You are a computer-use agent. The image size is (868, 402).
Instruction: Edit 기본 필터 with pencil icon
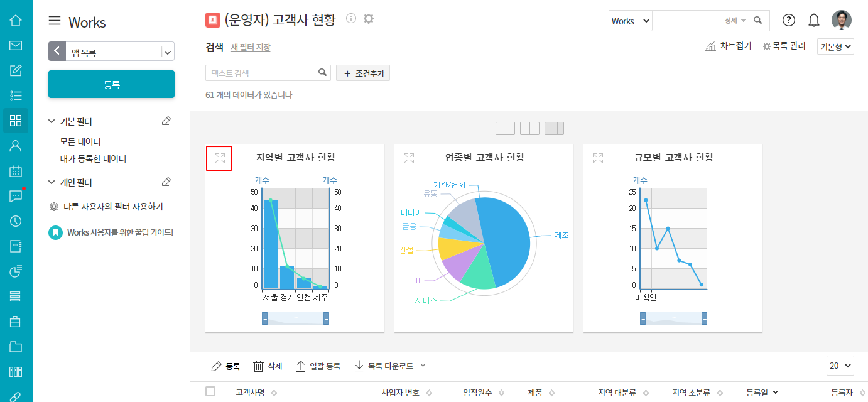point(166,121)
